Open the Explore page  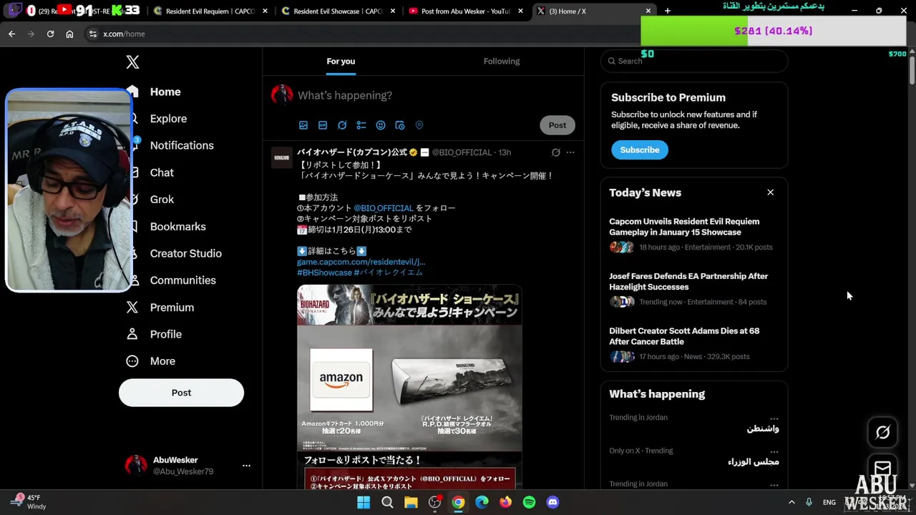coord(168,119)
